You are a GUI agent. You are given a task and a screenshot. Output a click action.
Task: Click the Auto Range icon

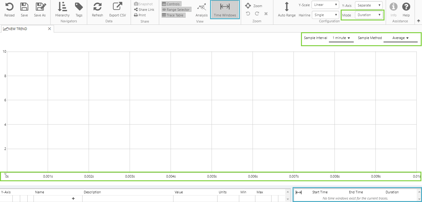click(286, 7)
